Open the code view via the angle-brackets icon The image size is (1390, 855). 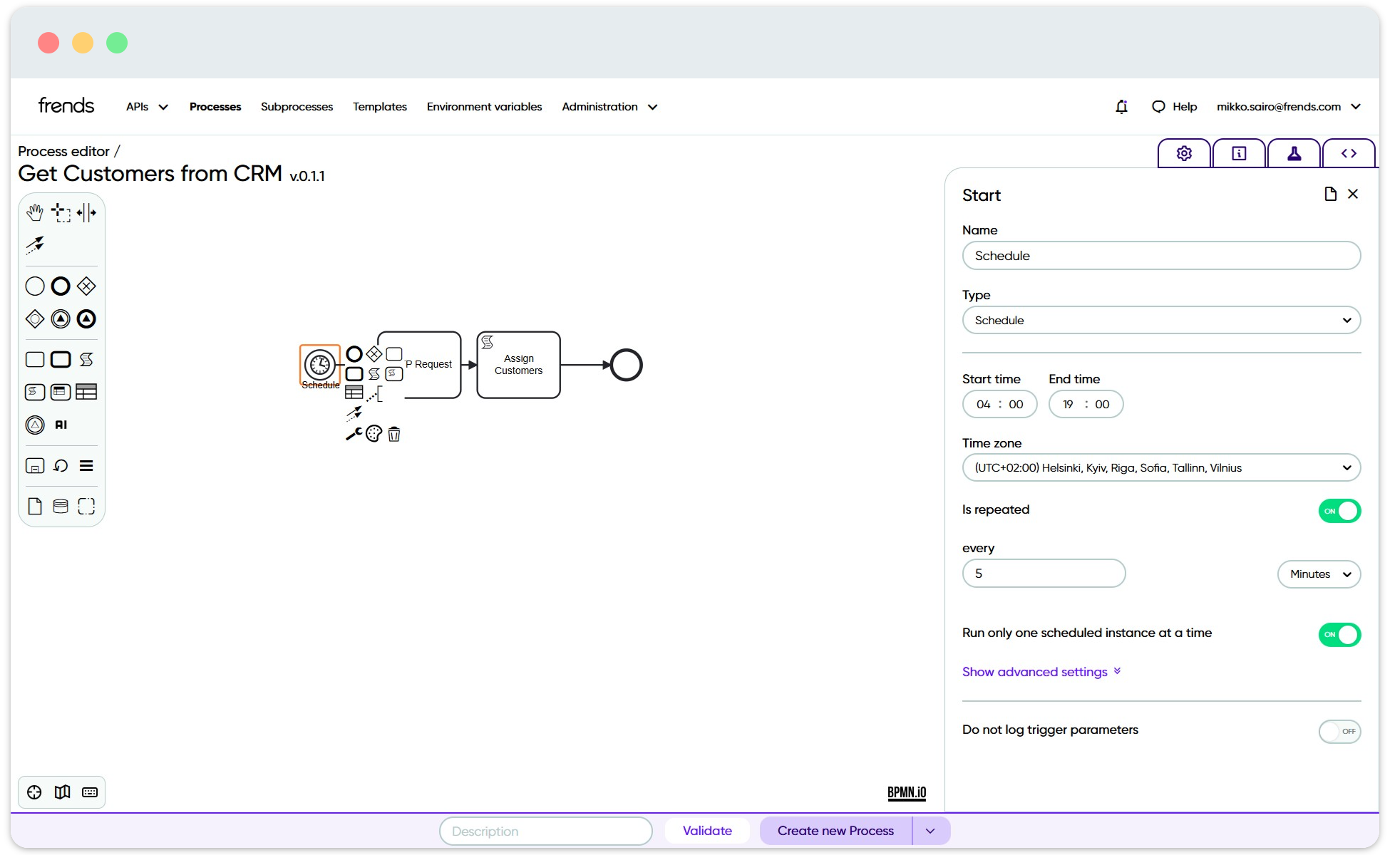coord(1349,152)
